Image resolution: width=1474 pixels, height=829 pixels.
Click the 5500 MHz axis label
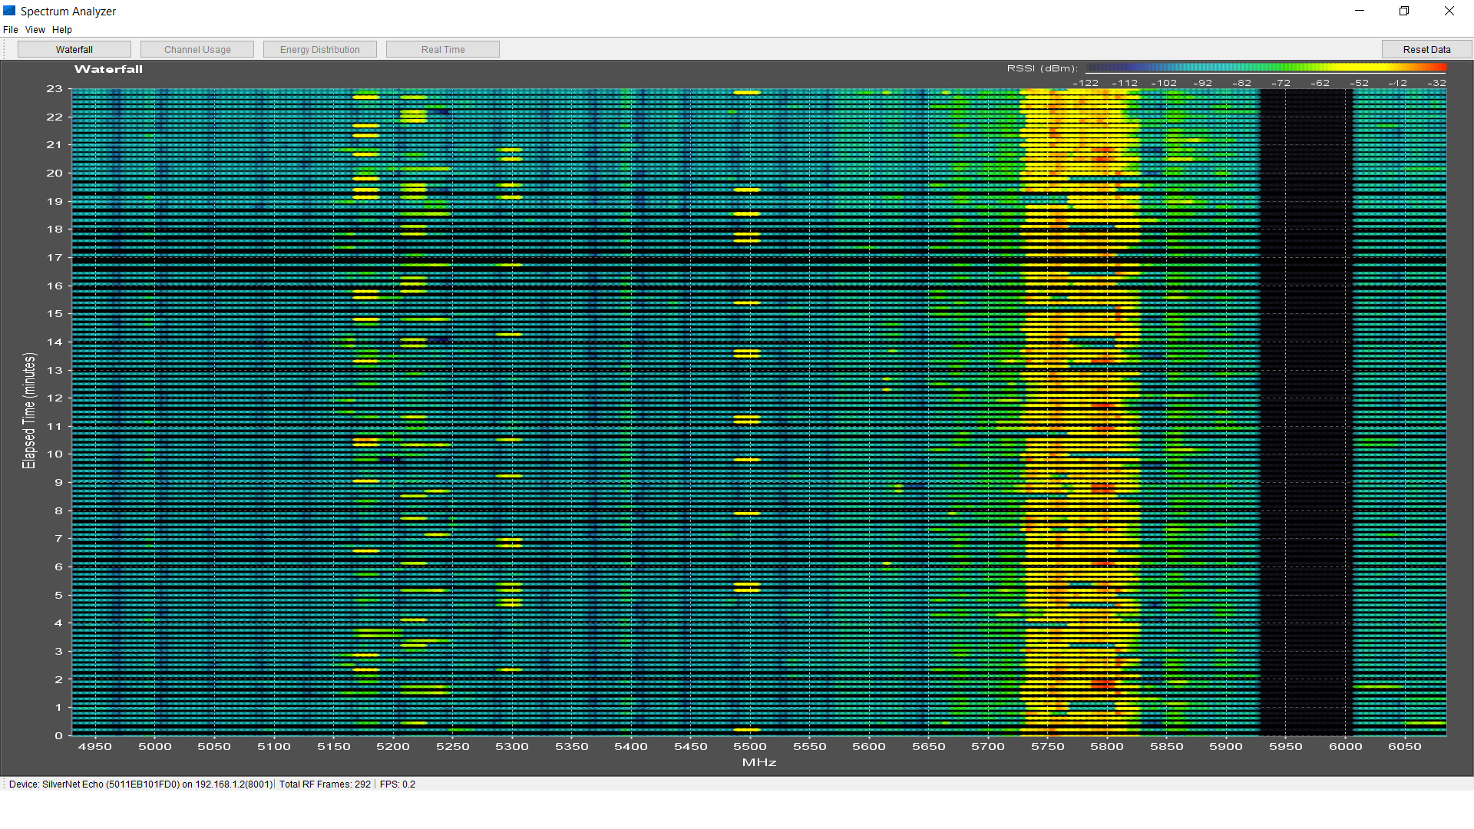(x=750, y=746)
